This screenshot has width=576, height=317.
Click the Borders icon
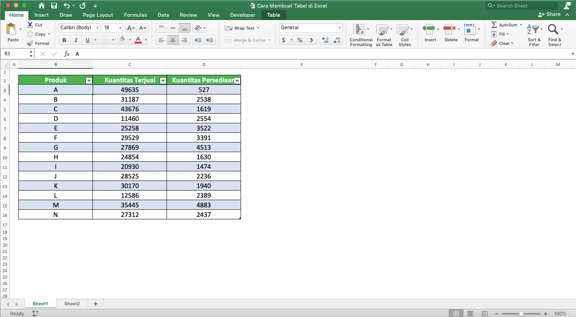pos(105,40)
